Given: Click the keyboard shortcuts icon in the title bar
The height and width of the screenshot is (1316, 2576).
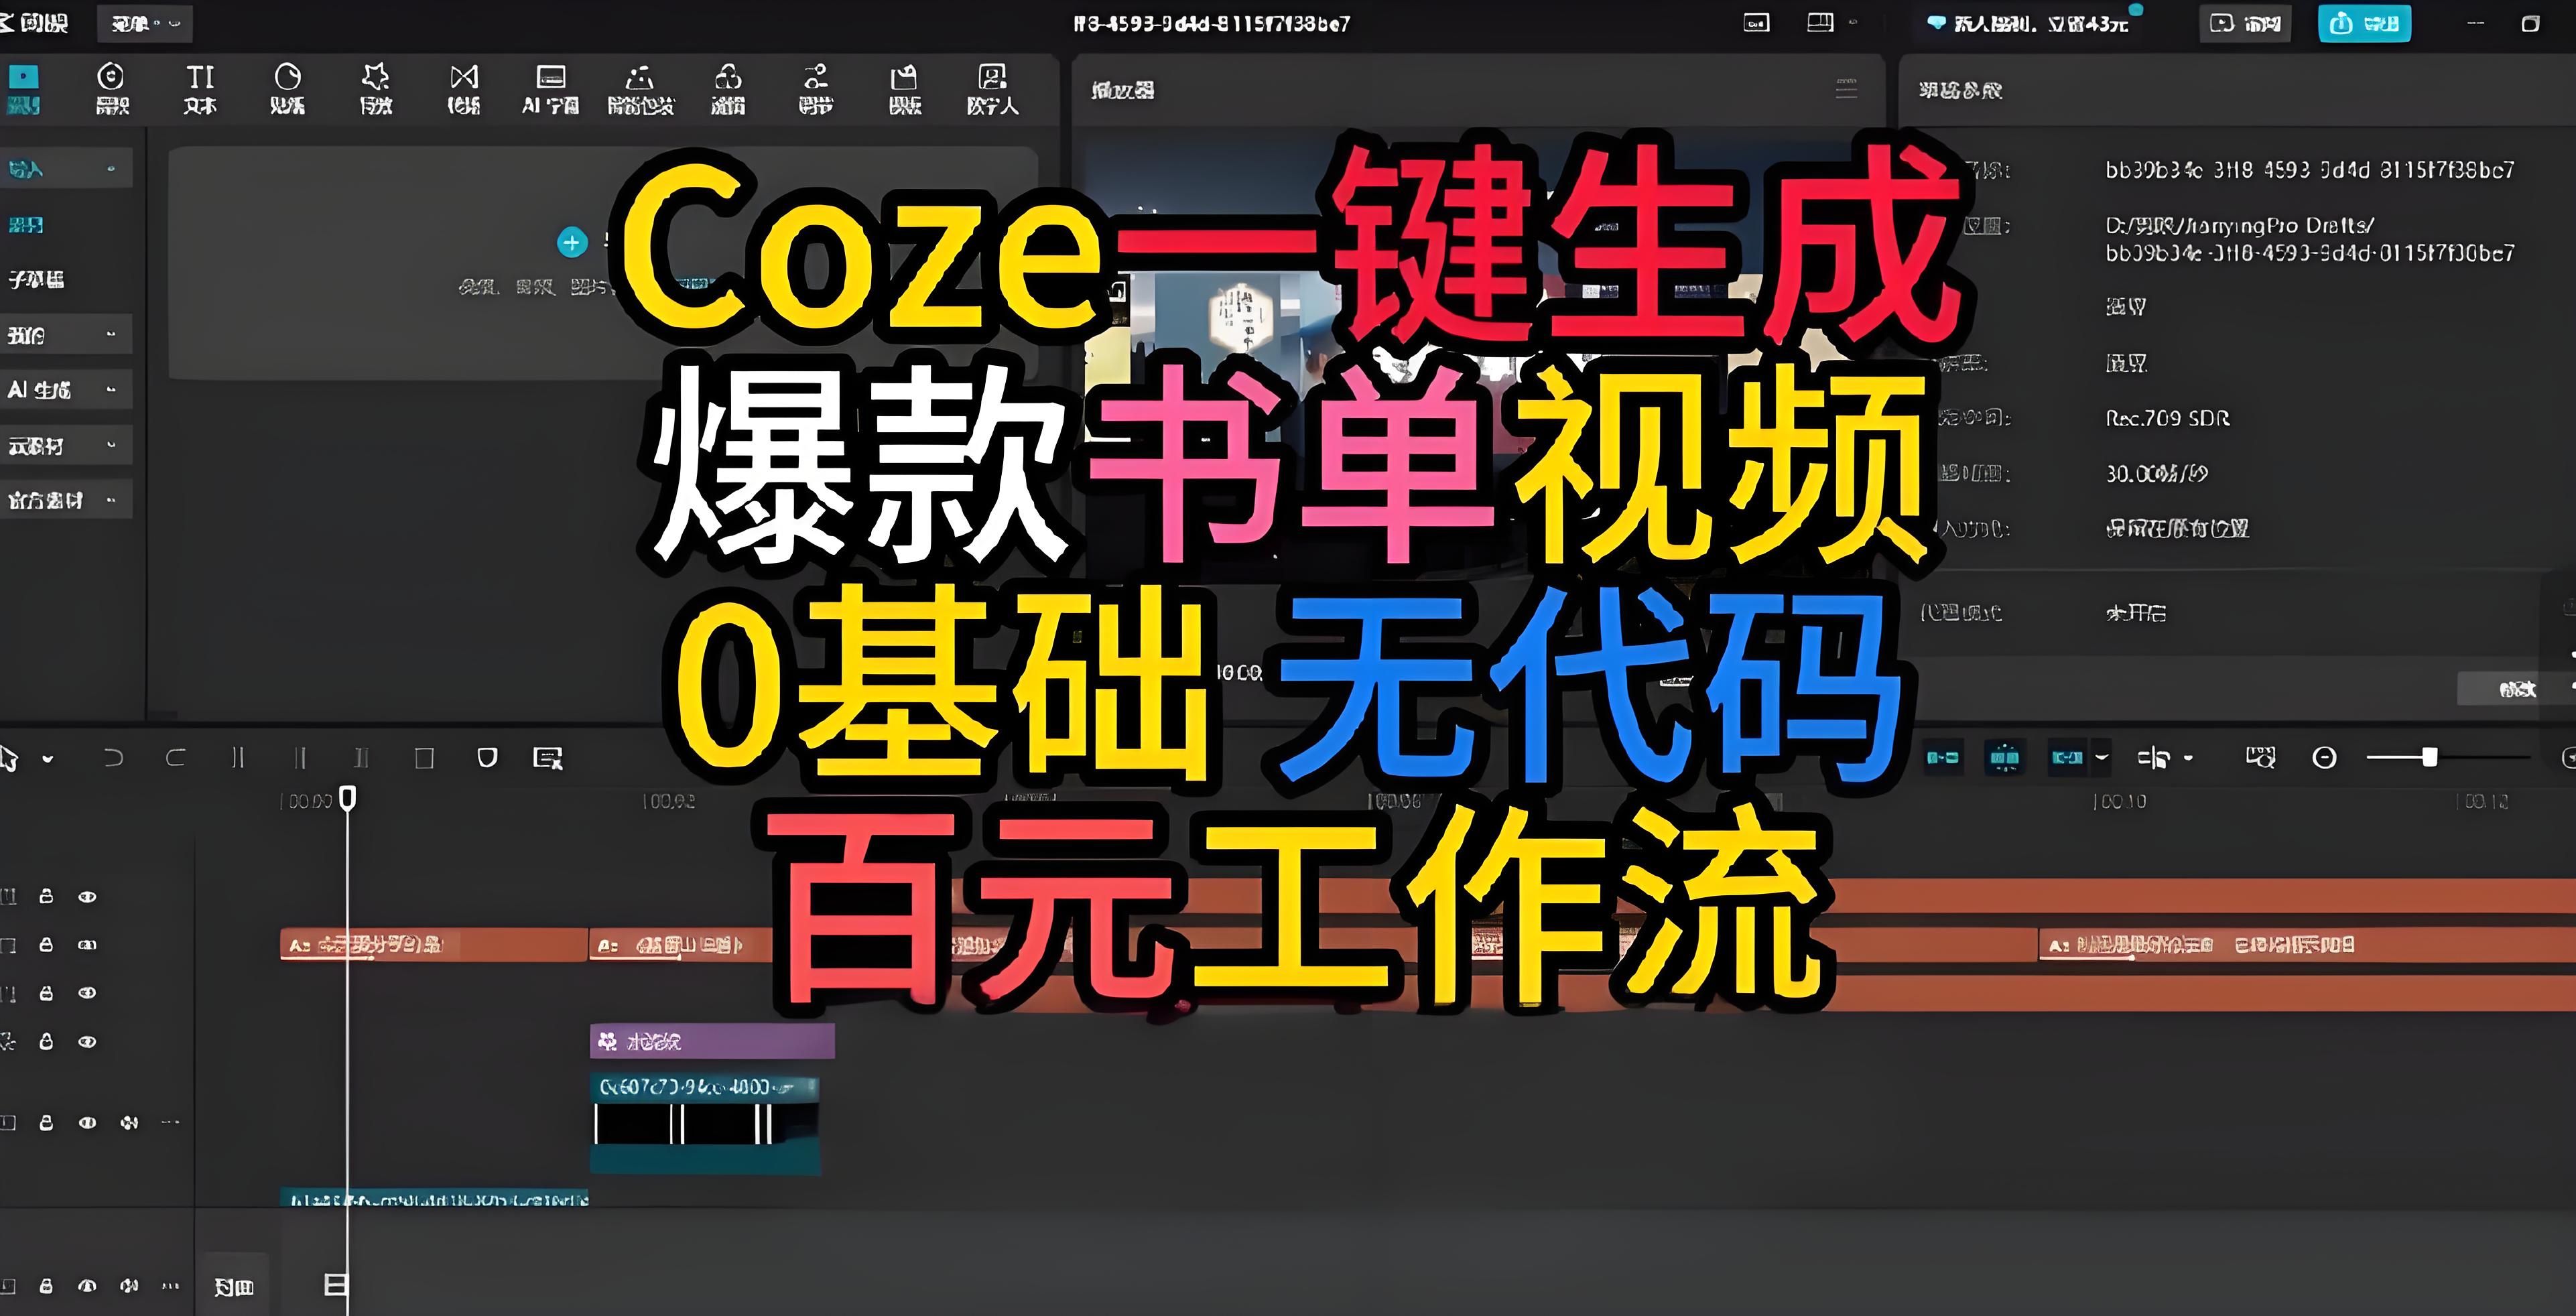Looking at the screenshot, I should click(1756, 23).
